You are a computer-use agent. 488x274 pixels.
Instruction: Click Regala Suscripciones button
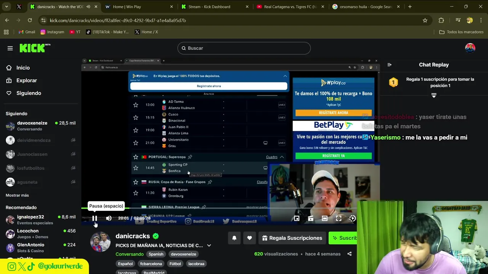[292, 238]
